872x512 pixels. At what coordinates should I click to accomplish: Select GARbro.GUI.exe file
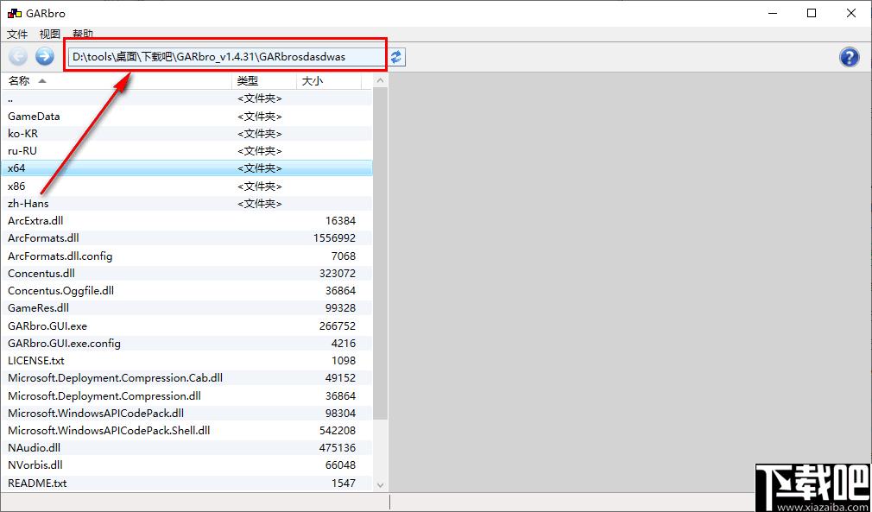click(x=186, y=326)
